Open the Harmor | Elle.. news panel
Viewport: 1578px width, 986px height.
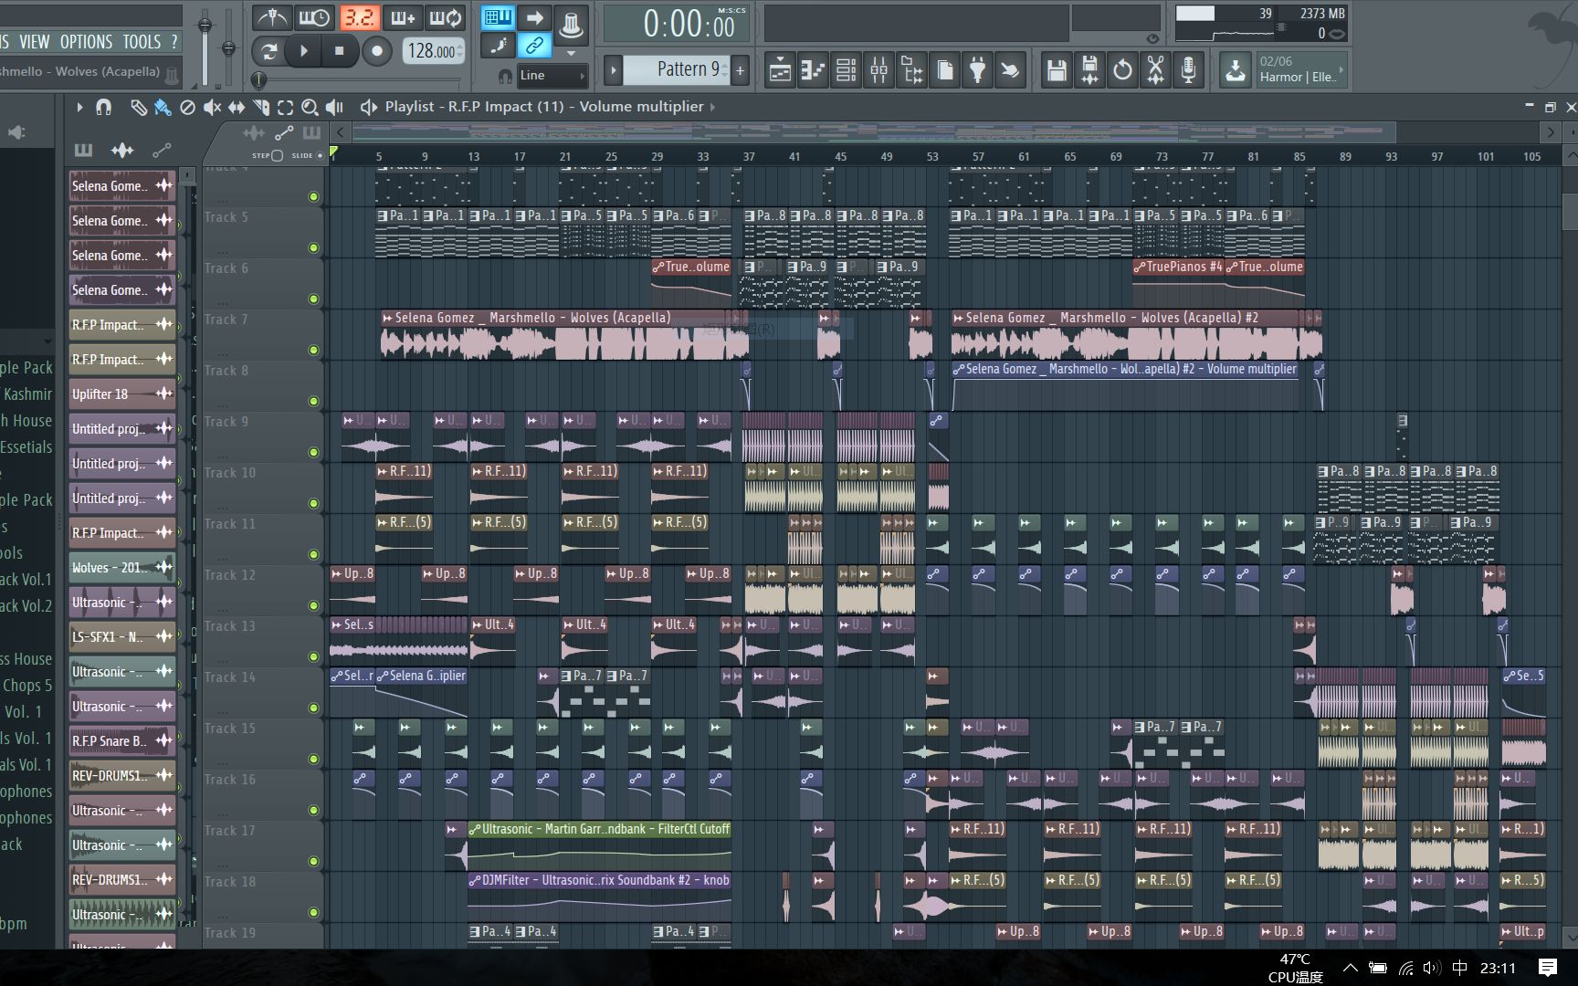click(1300, 70)
